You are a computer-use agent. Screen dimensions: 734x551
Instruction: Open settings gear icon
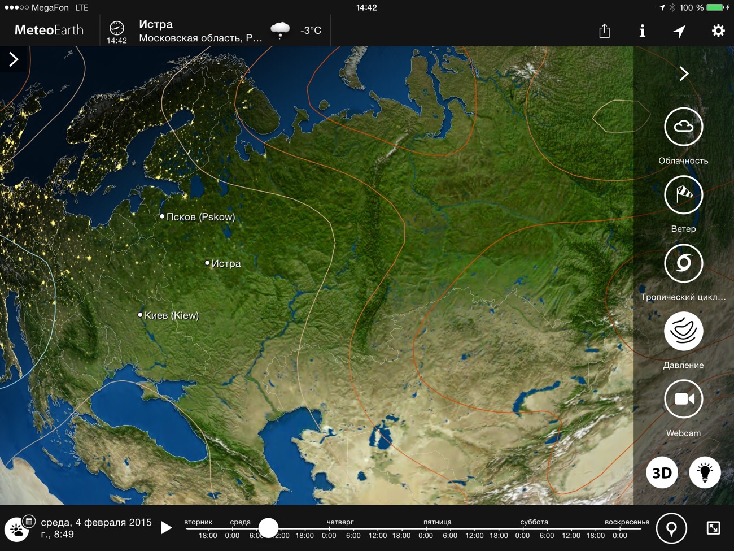[718, 31]
